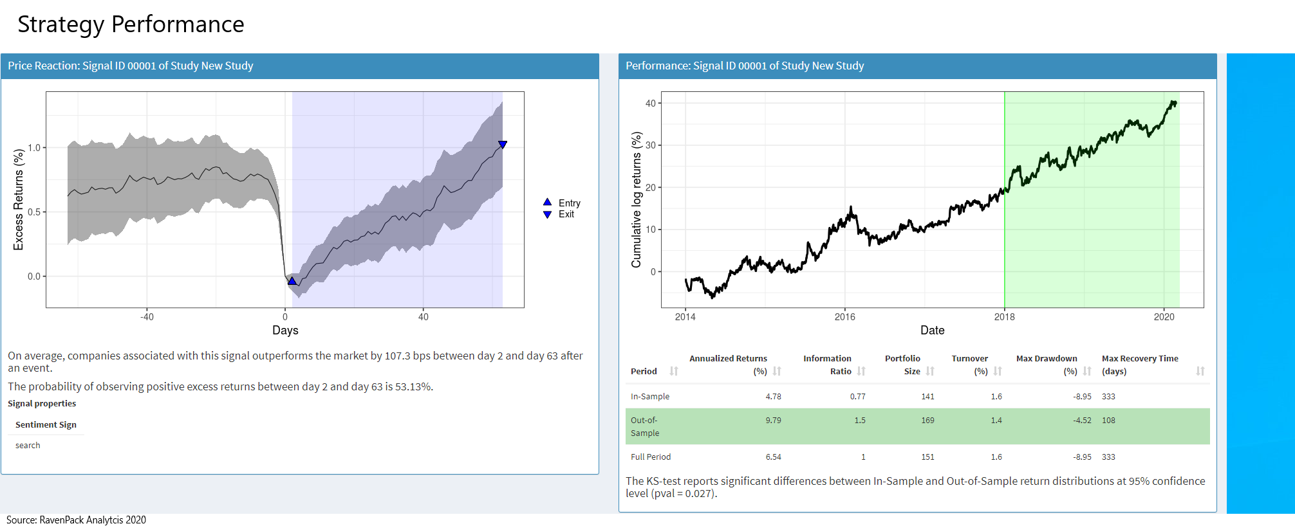The image size is (1295, 526).
Task: Click the Exit triangle in the legend
Action: 548,215
